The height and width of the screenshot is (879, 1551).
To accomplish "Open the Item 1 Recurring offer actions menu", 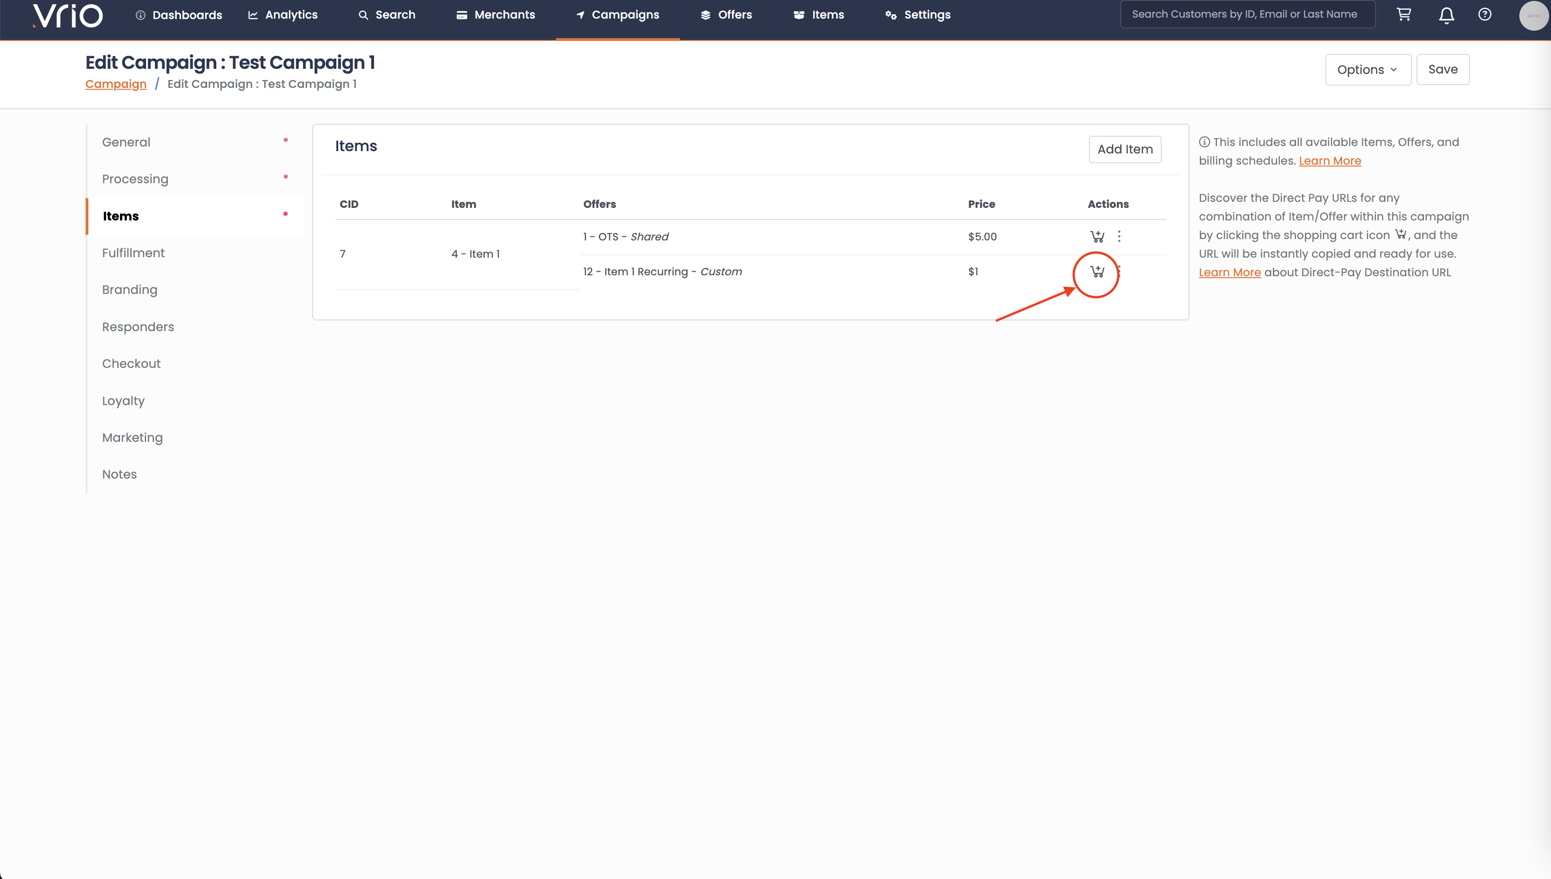I will coord(1120,271).
